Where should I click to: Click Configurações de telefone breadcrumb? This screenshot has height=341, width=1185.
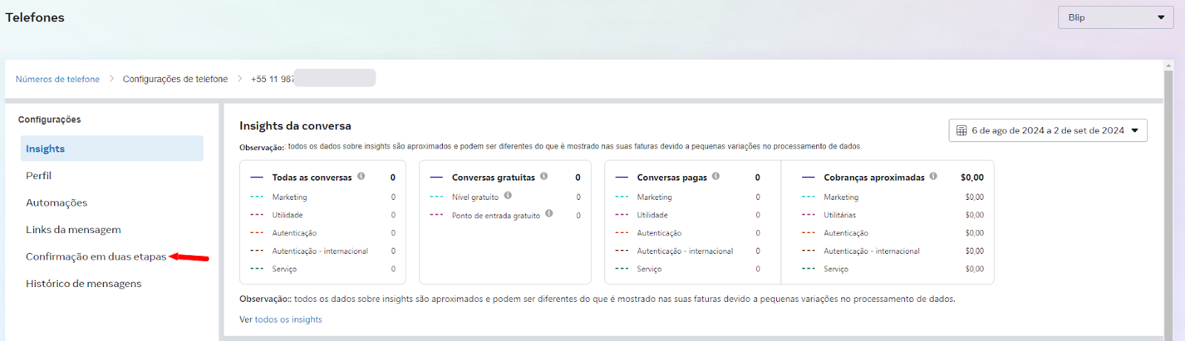click(x=175, y=79)
